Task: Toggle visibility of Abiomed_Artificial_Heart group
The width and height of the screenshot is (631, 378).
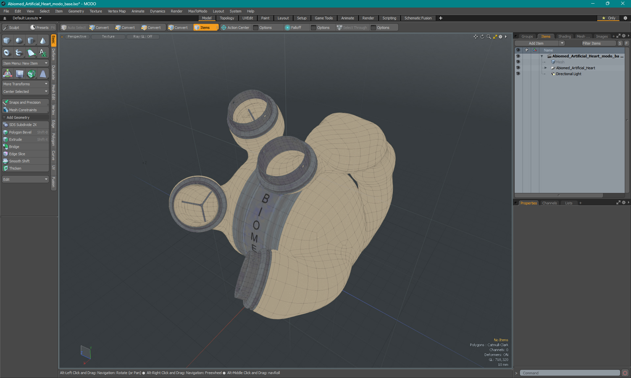Action: pyautogui.click(x=518, y=68)
